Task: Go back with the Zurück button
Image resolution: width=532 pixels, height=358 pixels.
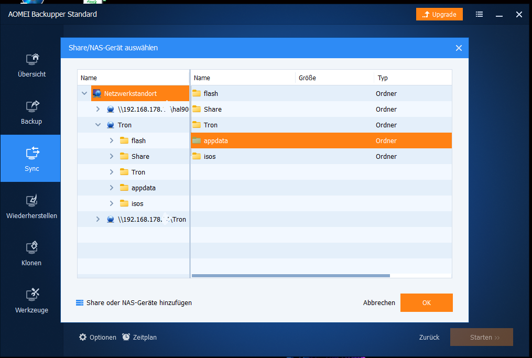Action: [429, 338]
